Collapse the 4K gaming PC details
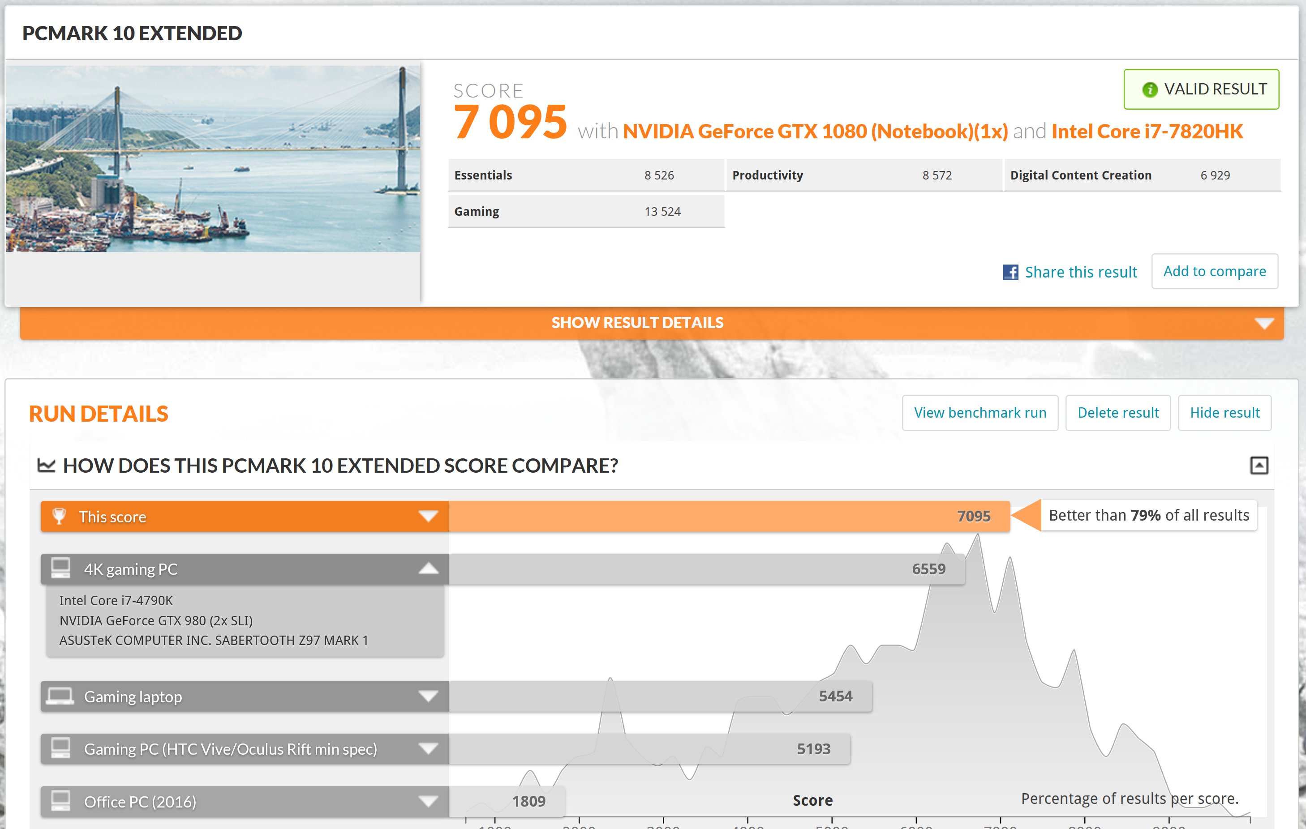 [x=429, y=568]
